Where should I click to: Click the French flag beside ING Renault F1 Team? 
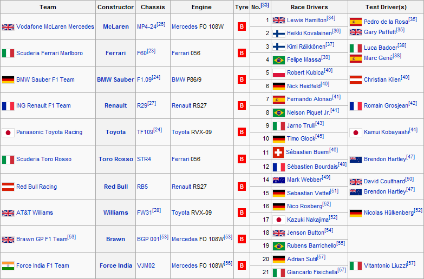click(8, 106)
